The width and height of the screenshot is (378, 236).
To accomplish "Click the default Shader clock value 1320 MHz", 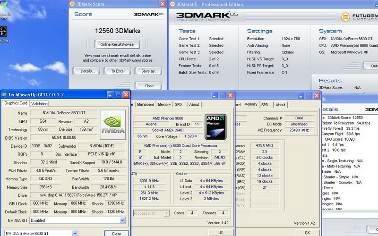I will pyautogui.click(x=115, y=211).
